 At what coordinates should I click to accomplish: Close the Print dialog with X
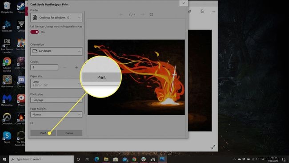click(184, 3)
